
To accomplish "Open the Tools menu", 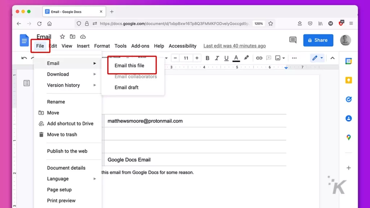I will (x=120, y=46).
